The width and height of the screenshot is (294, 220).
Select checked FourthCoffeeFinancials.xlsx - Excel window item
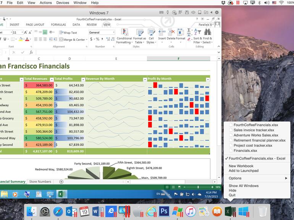click(257, 158)
